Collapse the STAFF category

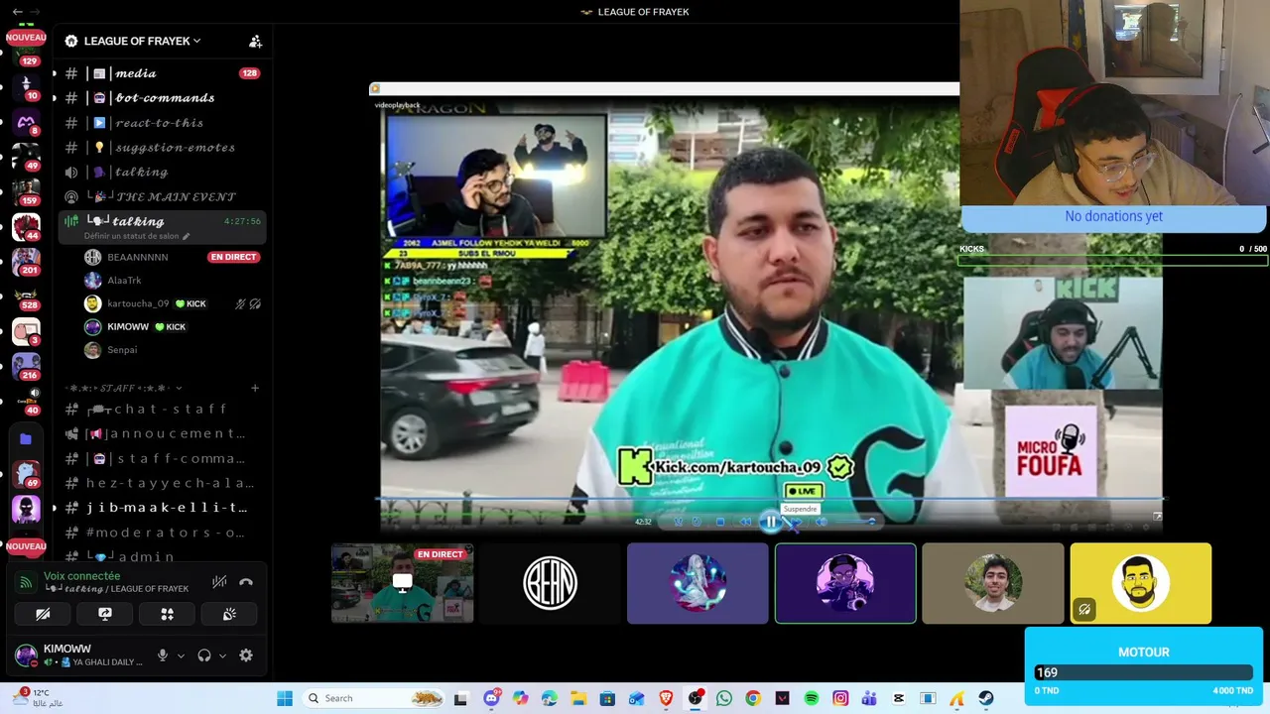coord(123,388)
